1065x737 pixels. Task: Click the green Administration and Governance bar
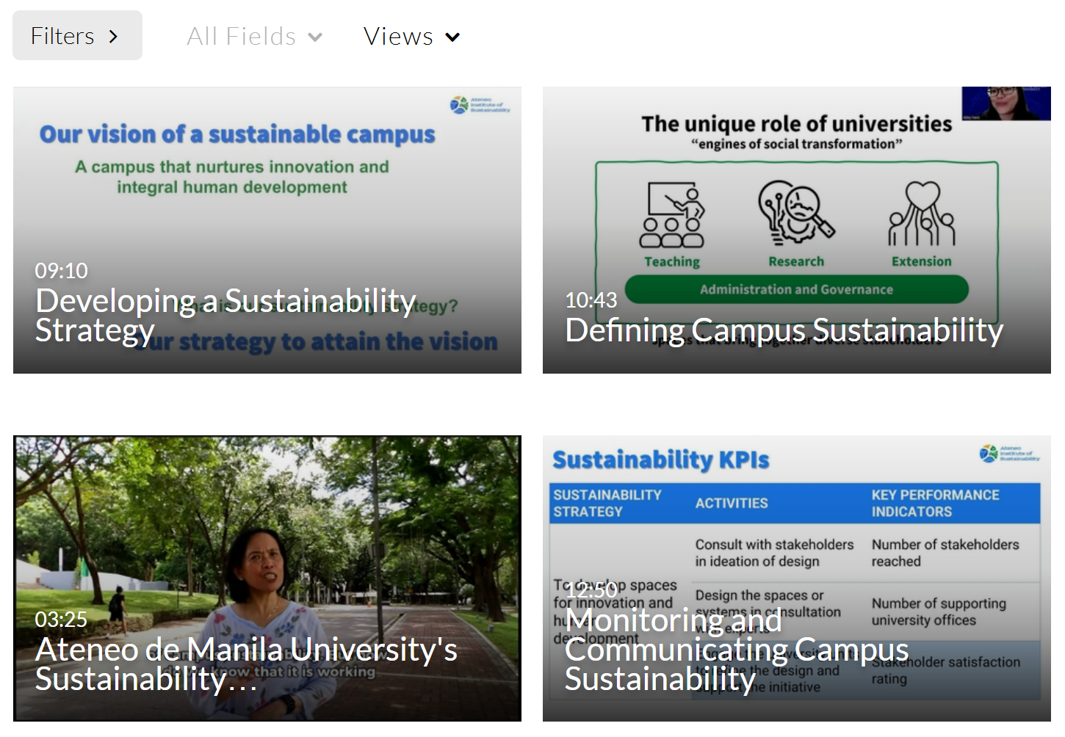(x=796, y=289)
